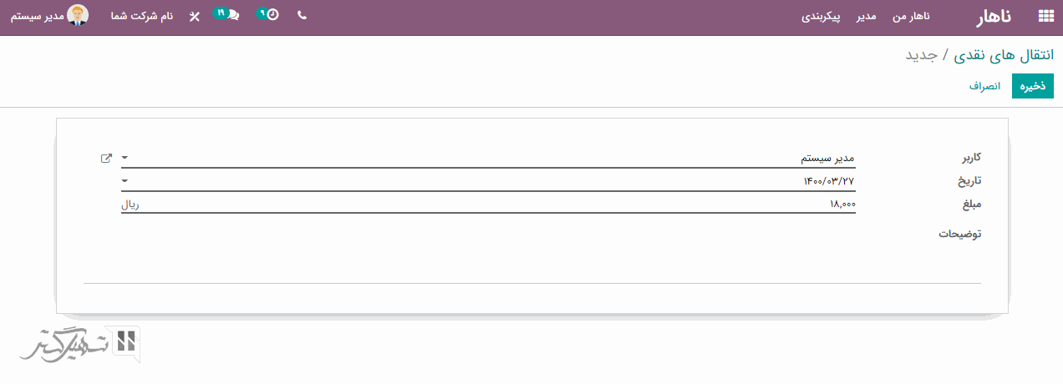Click the debug tools wrench icon
Screen dimensions: 1063x384
click(x=194, y=16)
